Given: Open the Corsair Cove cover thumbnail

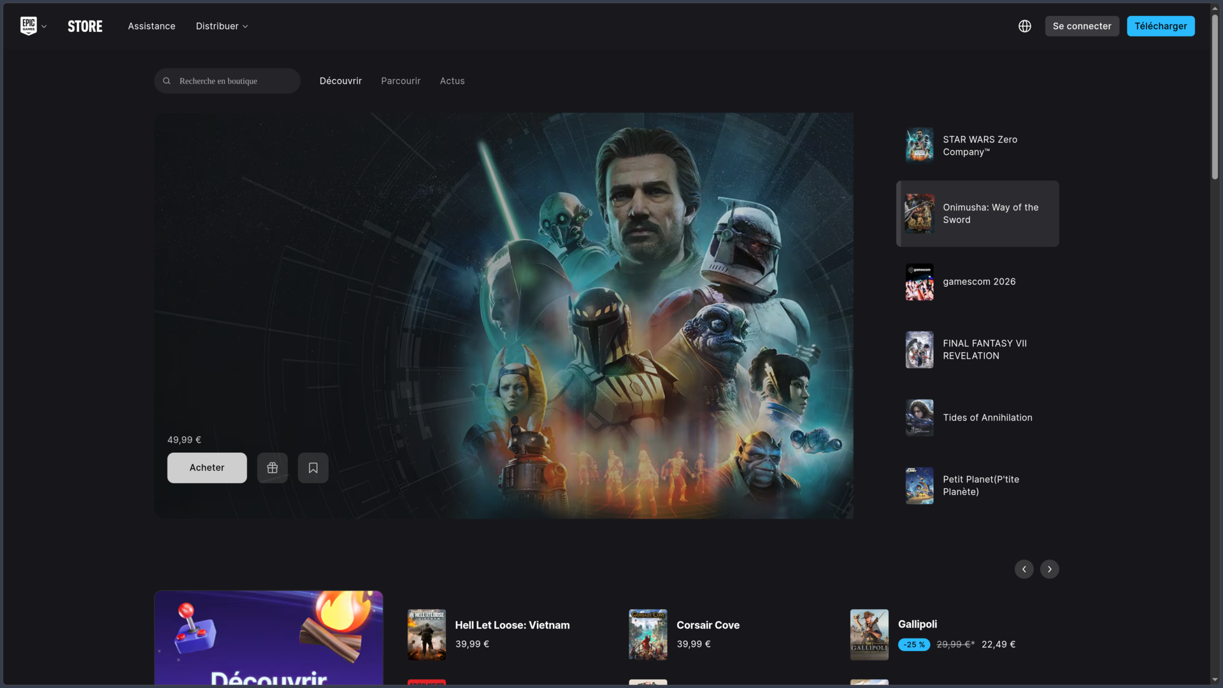Looking at the screenshot, I should click(x=648, y=634).
